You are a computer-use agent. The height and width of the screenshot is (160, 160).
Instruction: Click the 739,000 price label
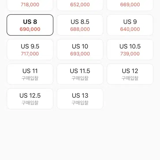tap(130, 54)
